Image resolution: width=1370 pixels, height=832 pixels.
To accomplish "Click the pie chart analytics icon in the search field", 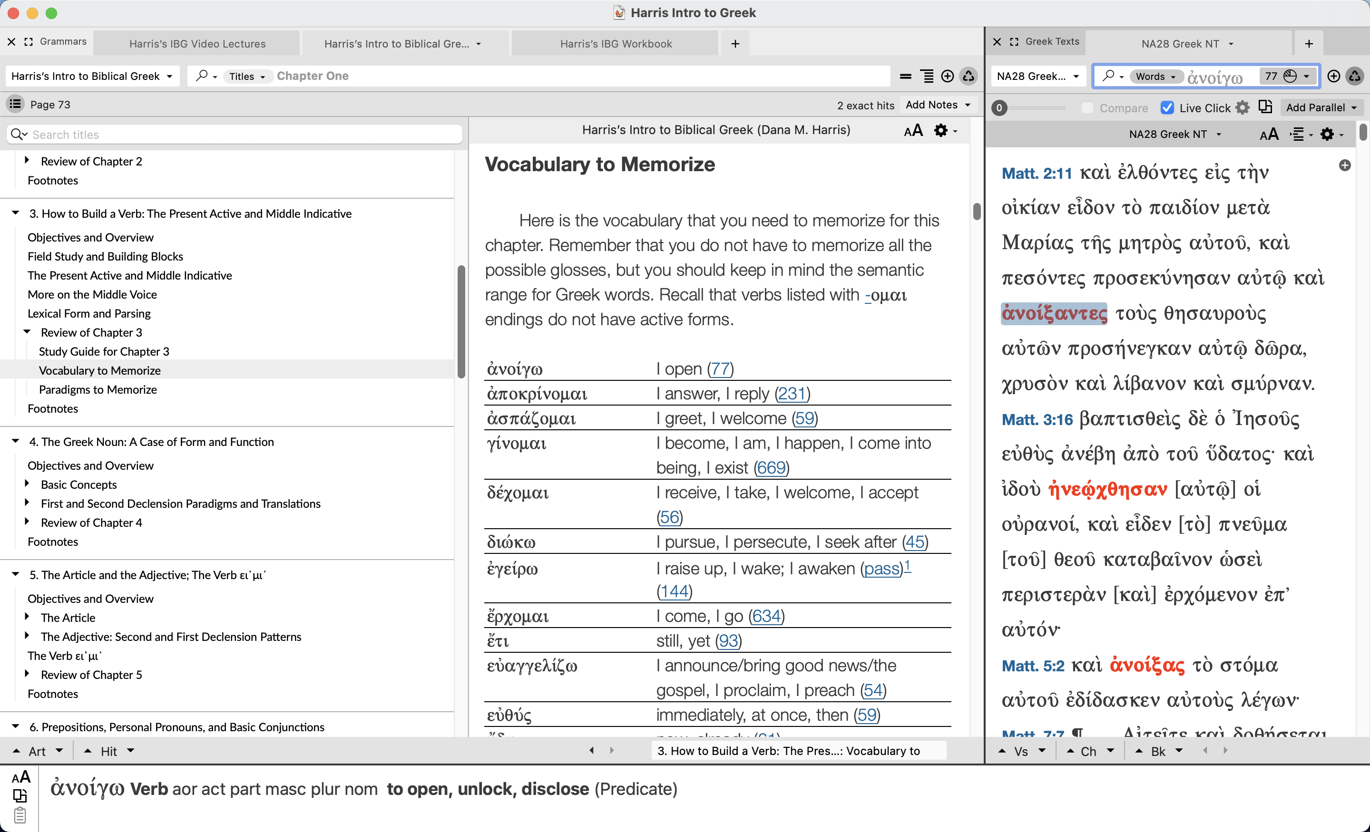I will point(1290,76).
